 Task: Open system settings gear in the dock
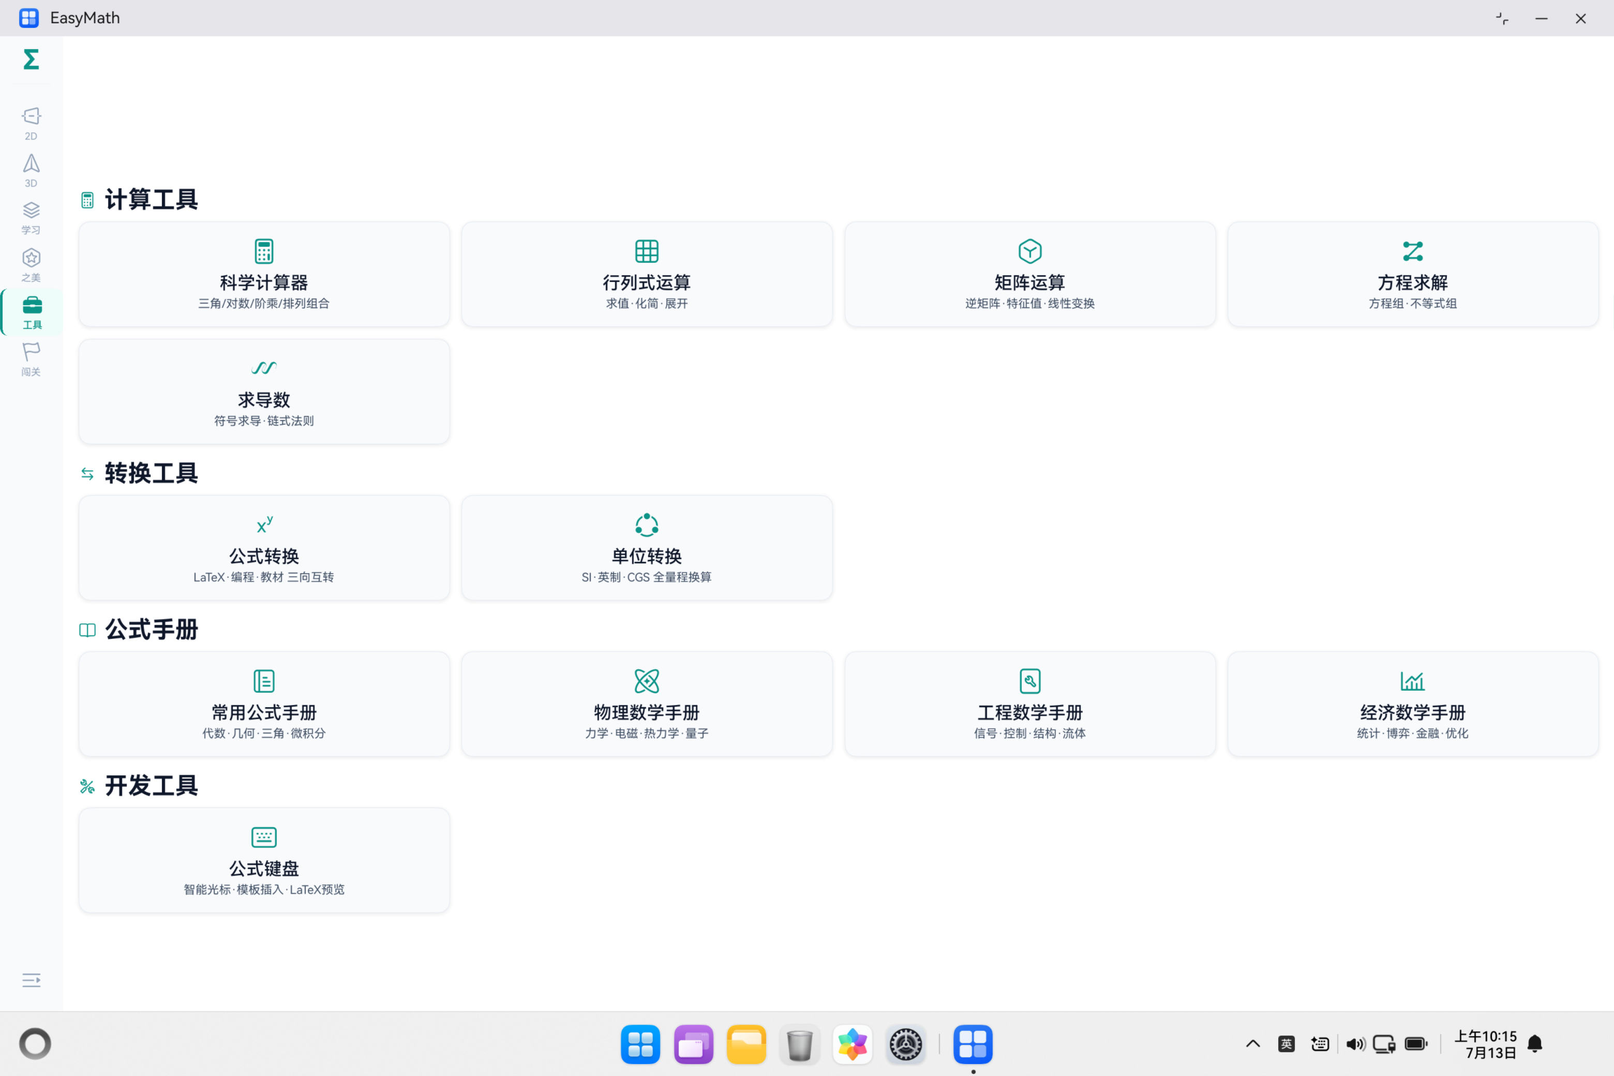point(906,1044)
